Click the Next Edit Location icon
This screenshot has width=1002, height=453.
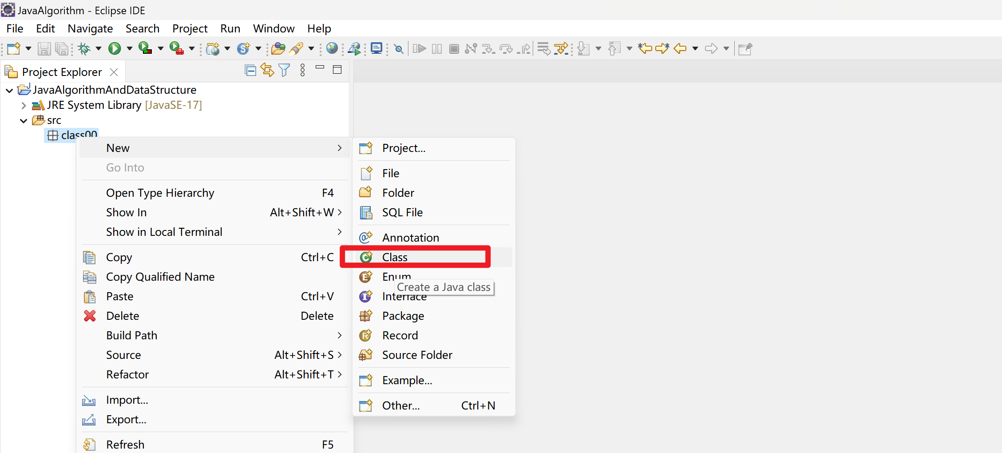pos(662,48)
